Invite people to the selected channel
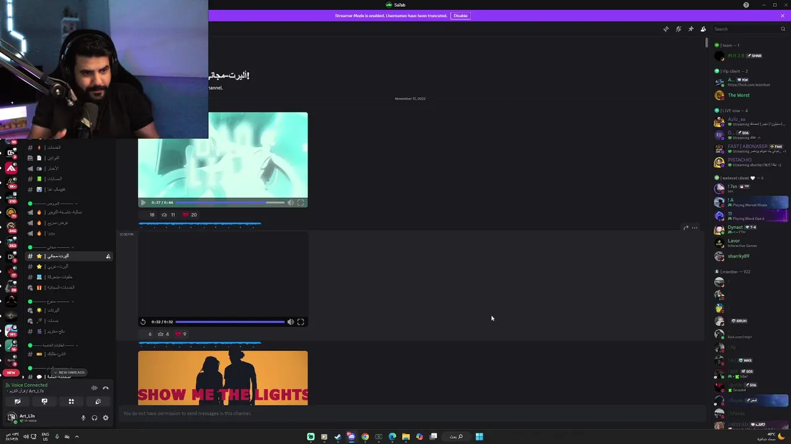 [x=108, y=257]
